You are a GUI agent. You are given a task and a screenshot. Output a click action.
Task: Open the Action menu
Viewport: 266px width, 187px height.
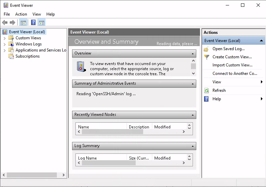pyautogui.click(x=21, y=14)
